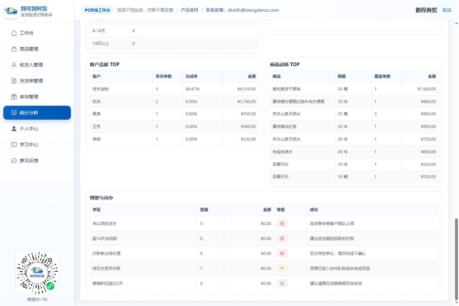Navigate to 学习中心
The height and width of the screenshot is (306, 459).
pyautogui.click(x=37, y=145)
